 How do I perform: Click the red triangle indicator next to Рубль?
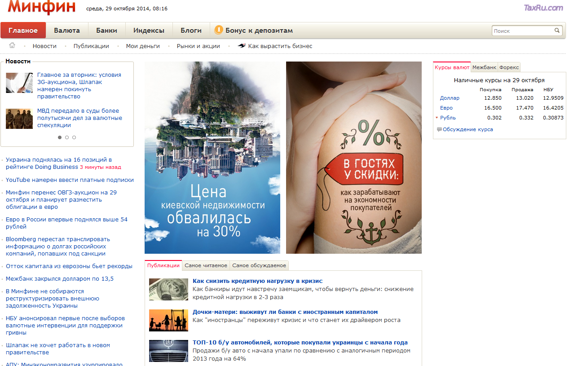click(x=436, y=117)
